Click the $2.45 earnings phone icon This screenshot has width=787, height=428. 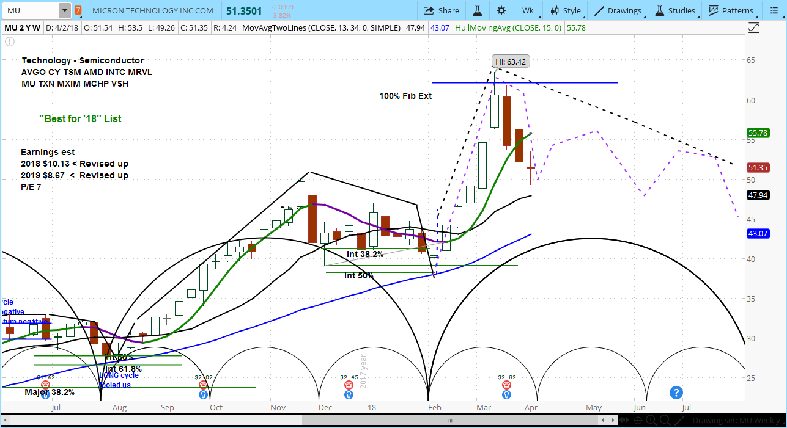[349, 385]
